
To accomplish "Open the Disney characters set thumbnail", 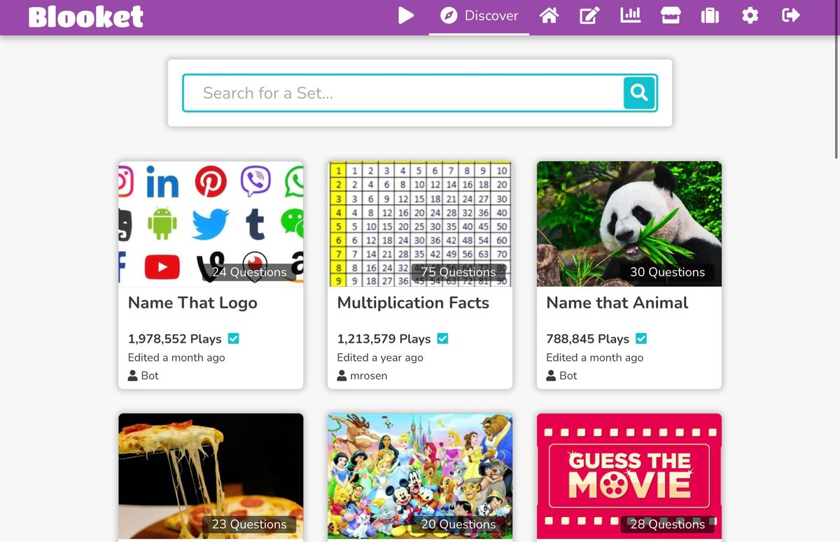I will pyautogui.click(x=420, y=476).
